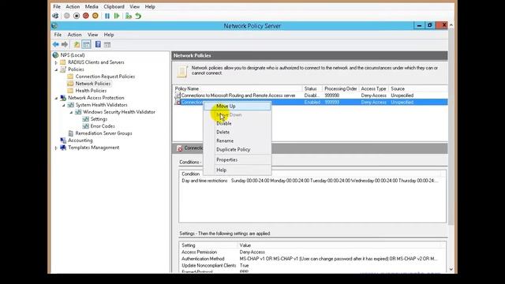Select Connections to Microsoft Routing and Remote Access server
The height and width of the screenshot is (284, 505).
click(x=238, y=95)
